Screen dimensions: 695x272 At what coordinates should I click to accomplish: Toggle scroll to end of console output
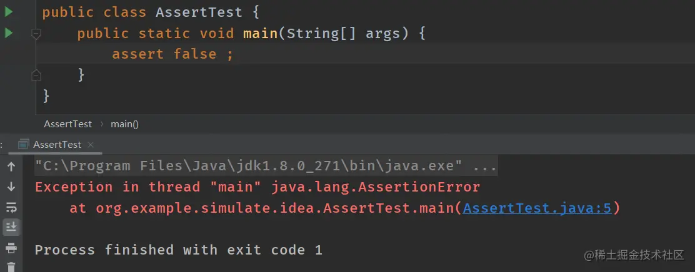(x=11, y=227)
